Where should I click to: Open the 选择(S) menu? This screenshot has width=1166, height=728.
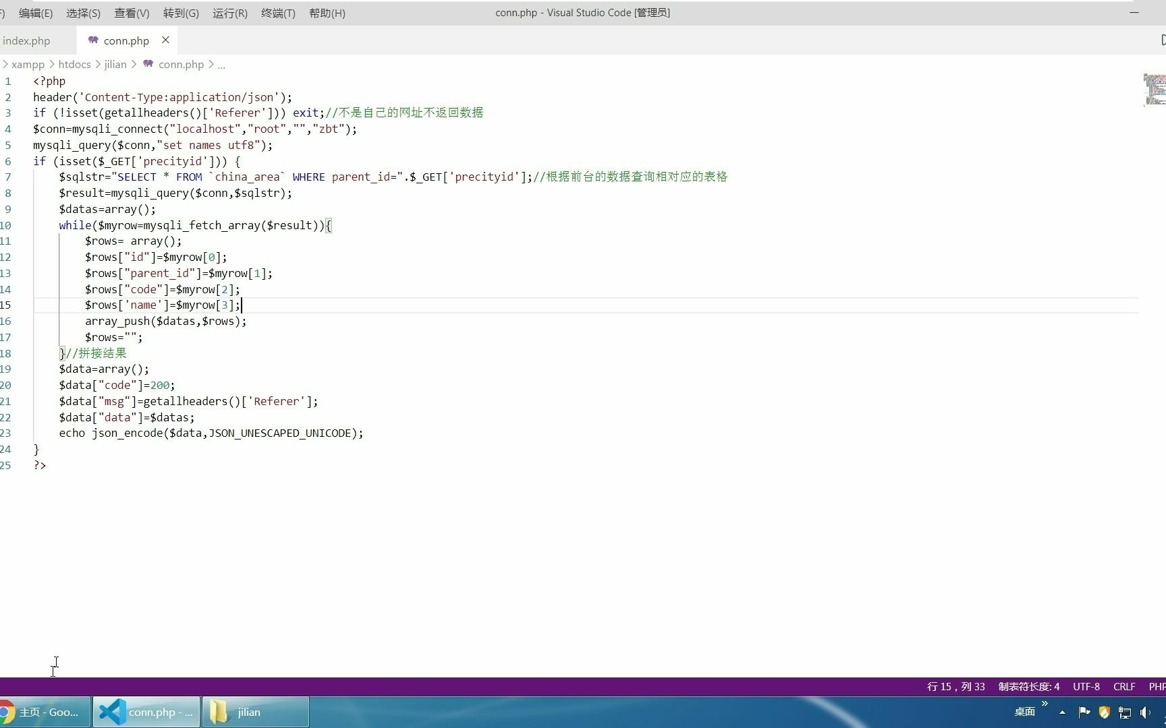84,13
